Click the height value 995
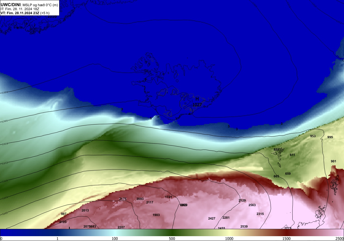This screenshot has width=344, height=241. pos(330,137)
